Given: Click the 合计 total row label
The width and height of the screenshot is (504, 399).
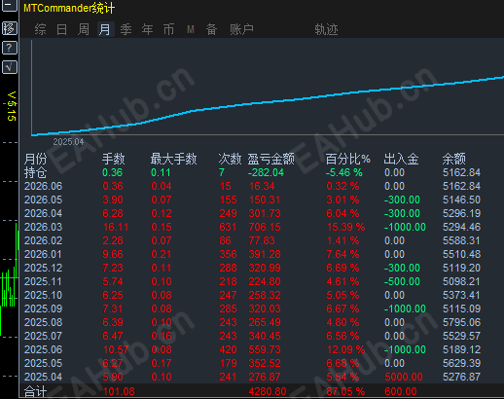Looking at the screenshot, I should click(x=36, y=391).
